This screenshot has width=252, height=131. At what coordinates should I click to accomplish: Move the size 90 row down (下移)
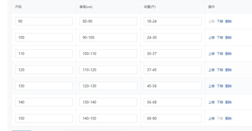220,21
